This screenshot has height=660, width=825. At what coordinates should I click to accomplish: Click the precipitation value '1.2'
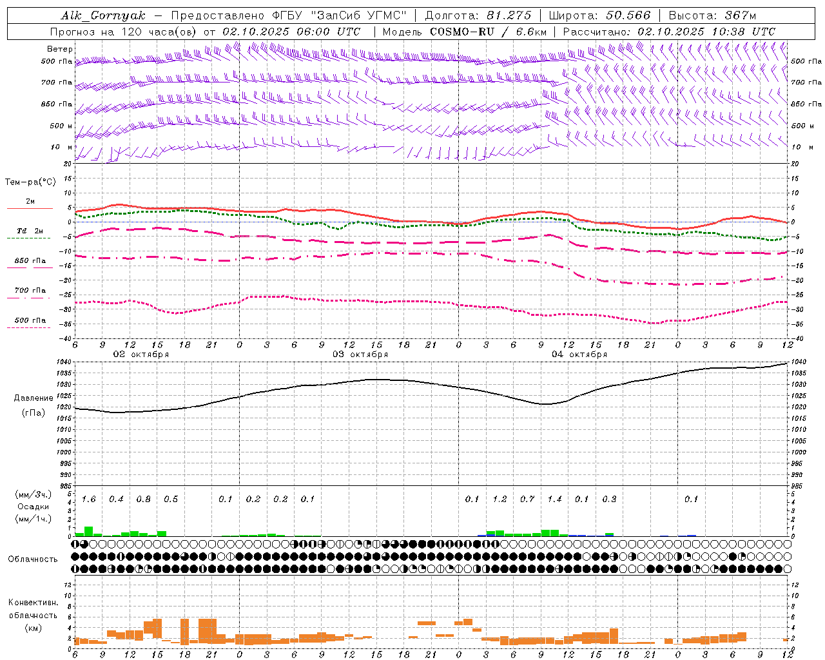pos(500,500)
